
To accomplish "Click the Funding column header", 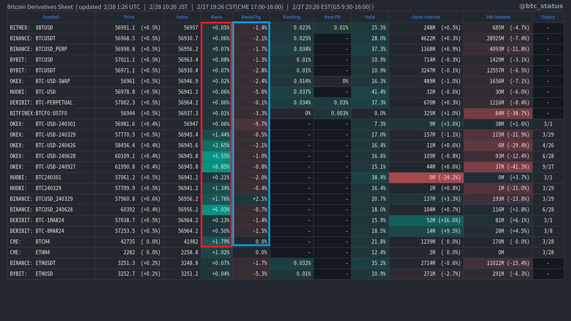I will coord(292,17).
